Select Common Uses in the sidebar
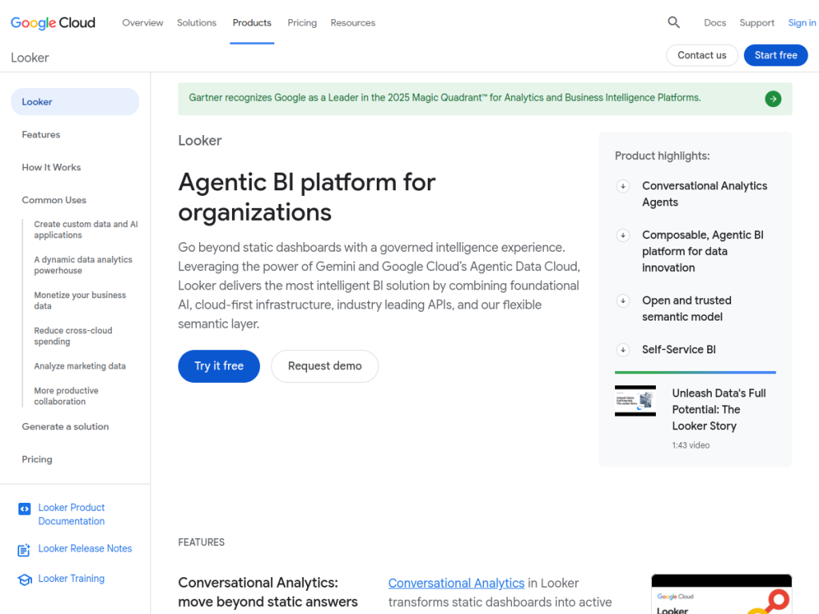This screenshot has height=614, width=819. pos(54,201)
